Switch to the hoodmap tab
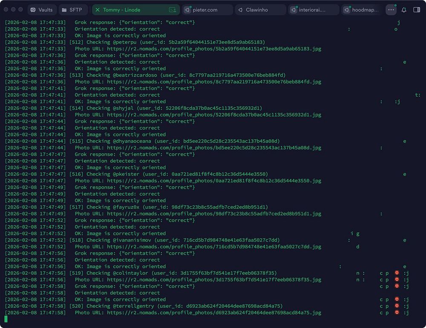This screenshot has width=426, height=328. pyautogui.click(x=362, y=10)
